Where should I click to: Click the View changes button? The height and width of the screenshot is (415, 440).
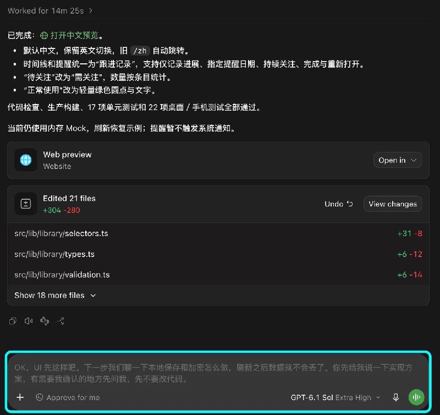click(393, 204)
